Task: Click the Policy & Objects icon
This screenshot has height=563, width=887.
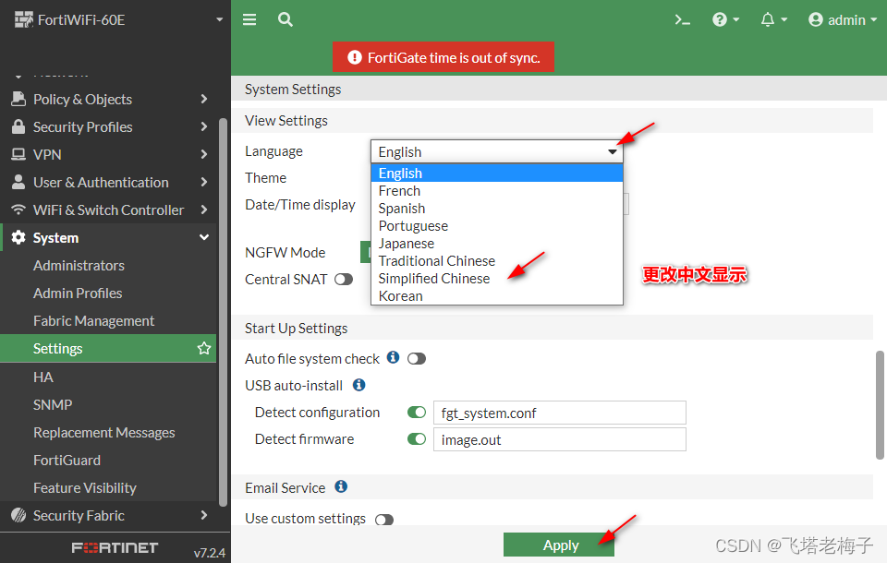Action: (x=18, y=99)
